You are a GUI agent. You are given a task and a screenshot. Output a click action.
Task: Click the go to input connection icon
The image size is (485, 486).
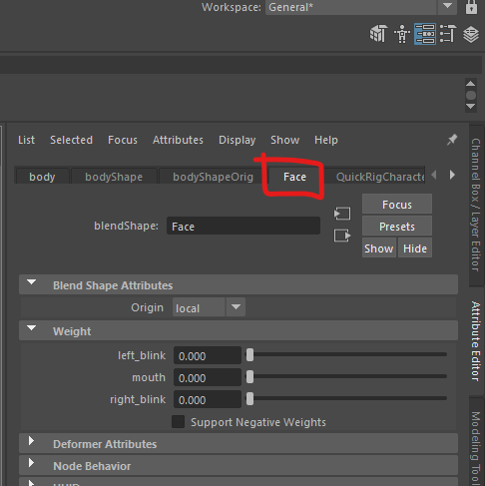click(342, 214)
